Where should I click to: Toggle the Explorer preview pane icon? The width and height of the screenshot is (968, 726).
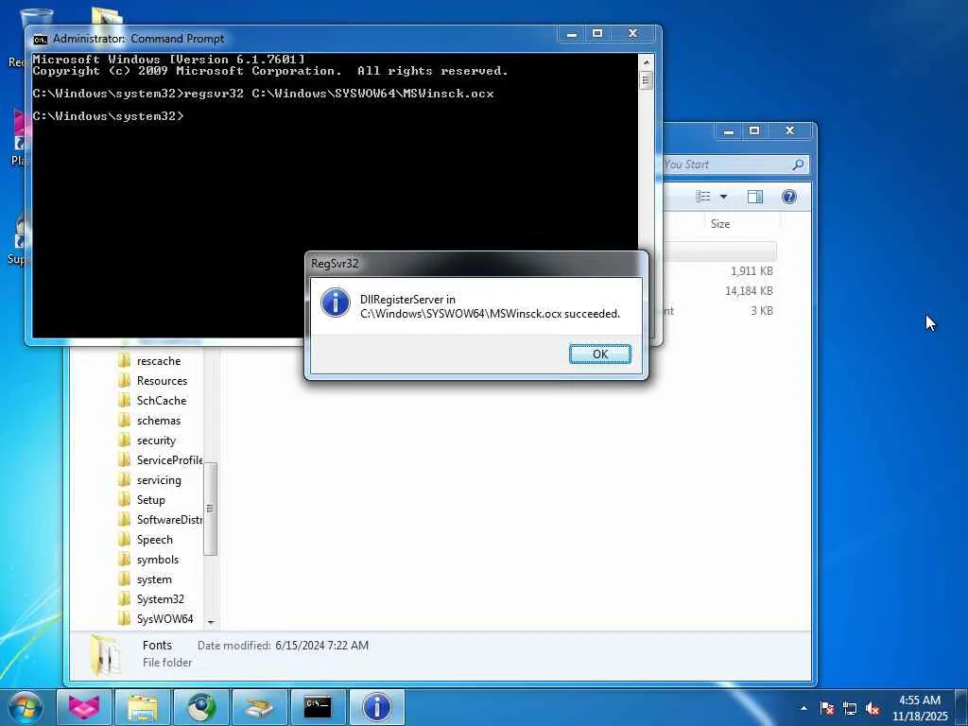point(755,197)
